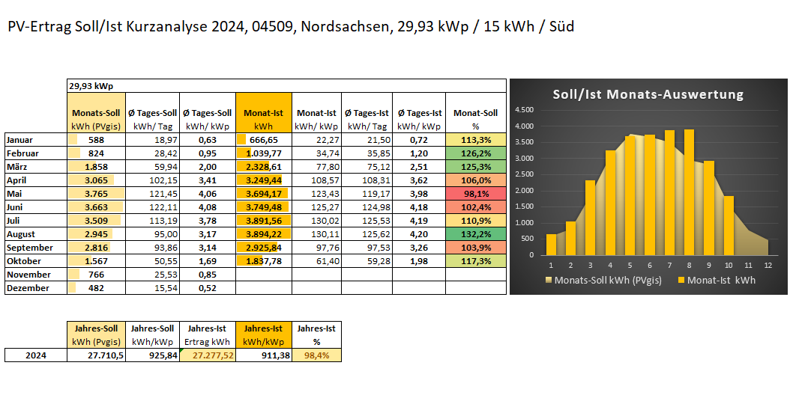Select the März row label
The height and width of the screenshot is (416, 790).
(36, 167)
